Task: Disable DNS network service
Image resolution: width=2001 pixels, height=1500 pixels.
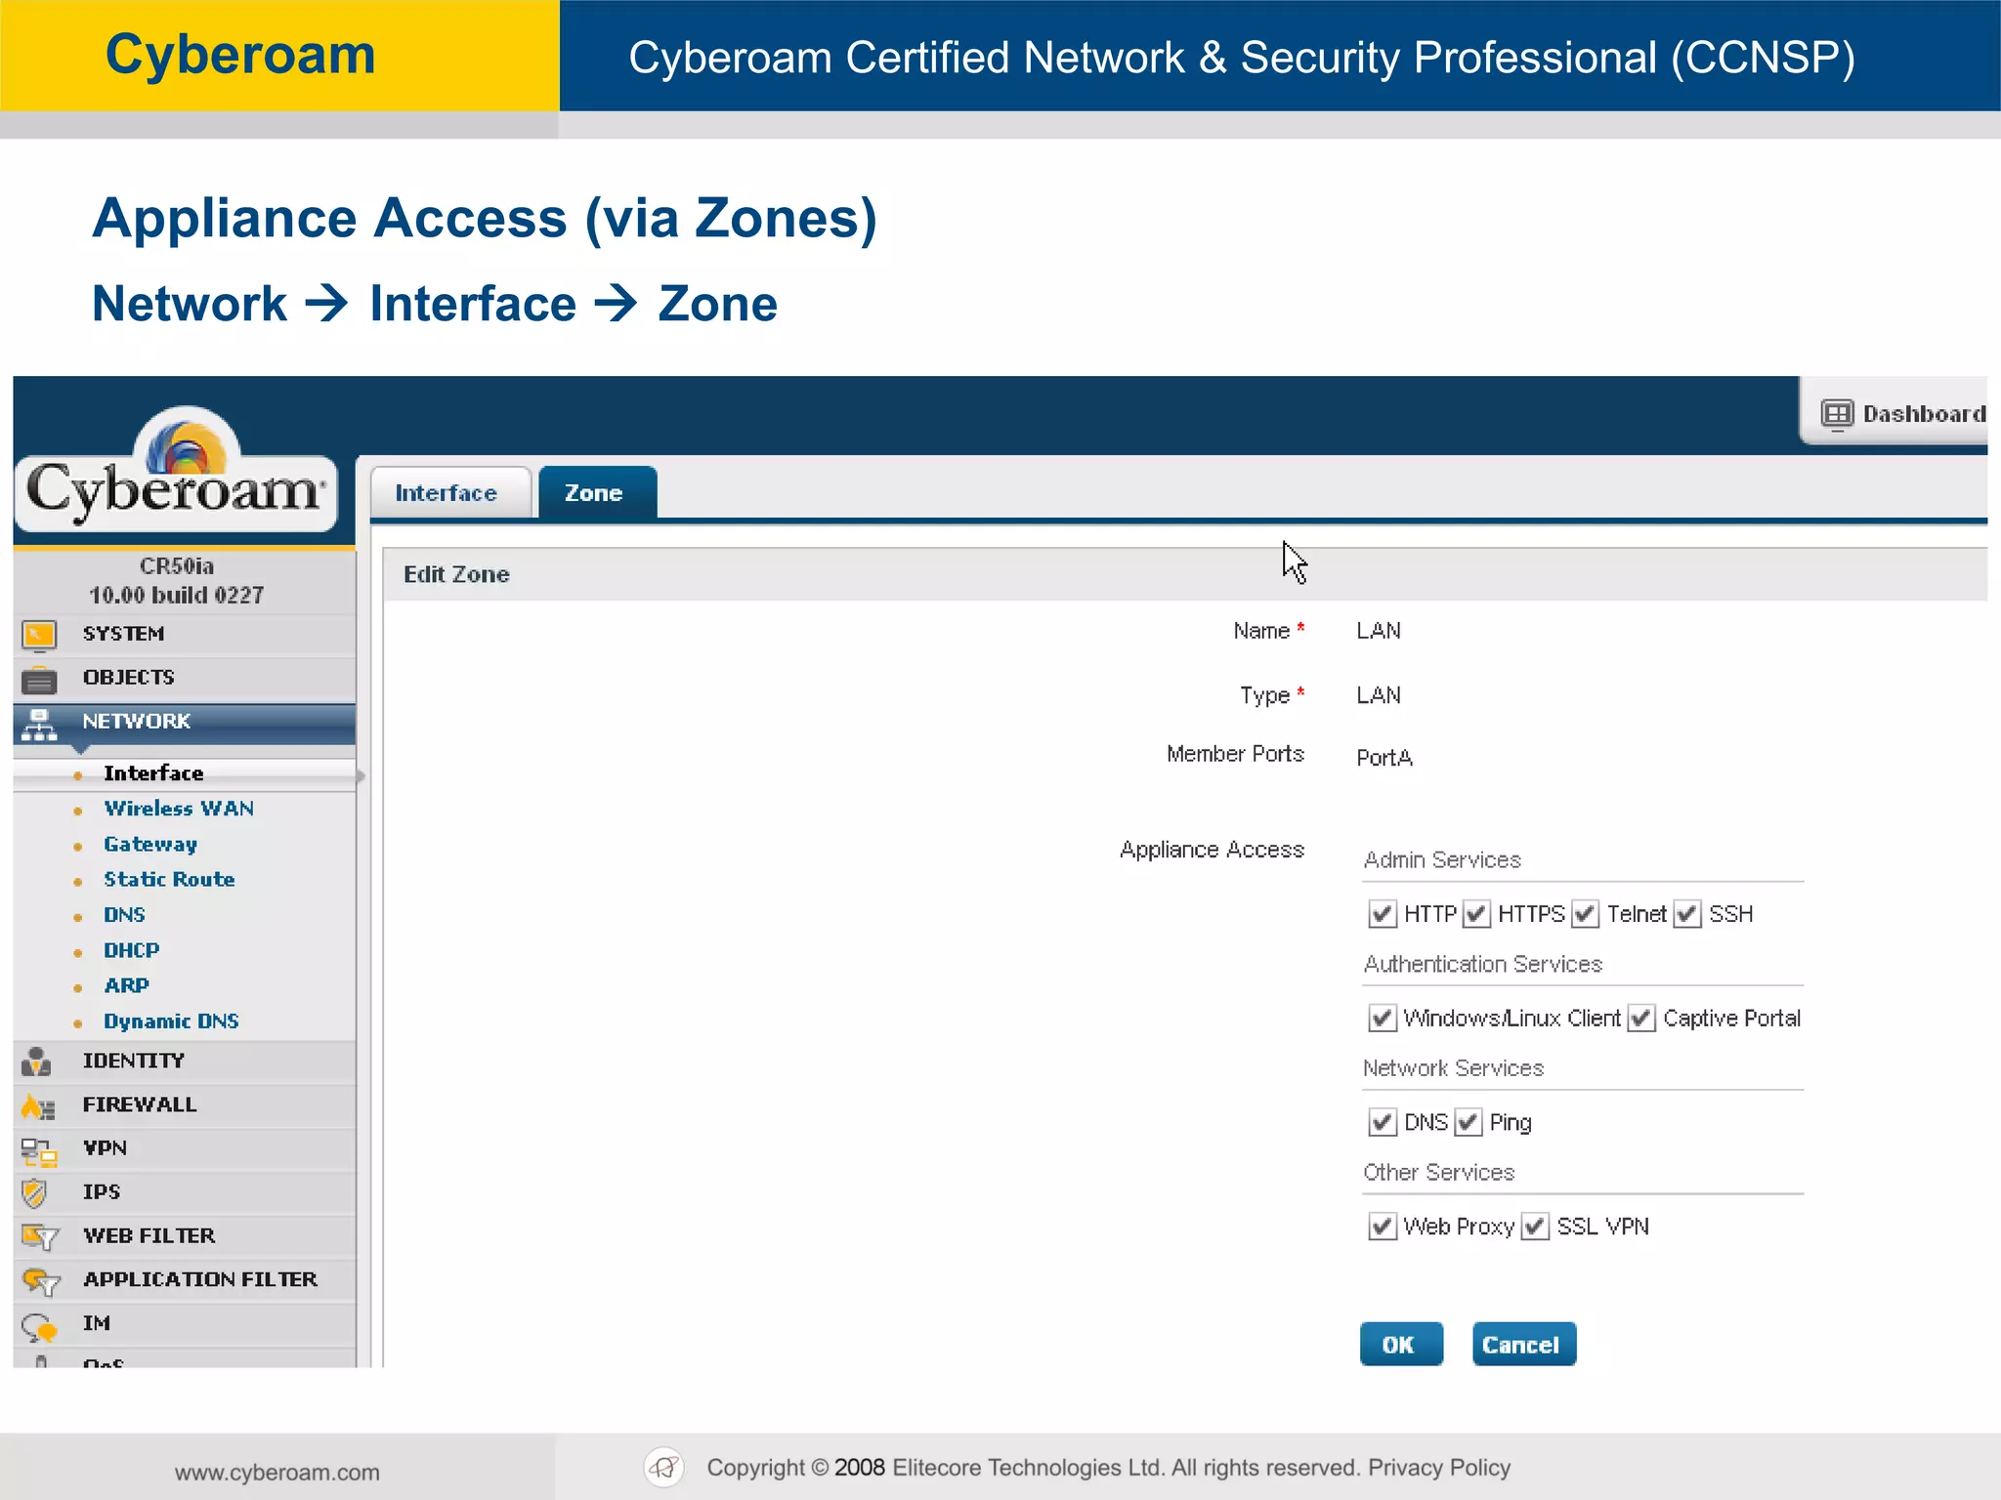Action: tap(1382, 1122)
